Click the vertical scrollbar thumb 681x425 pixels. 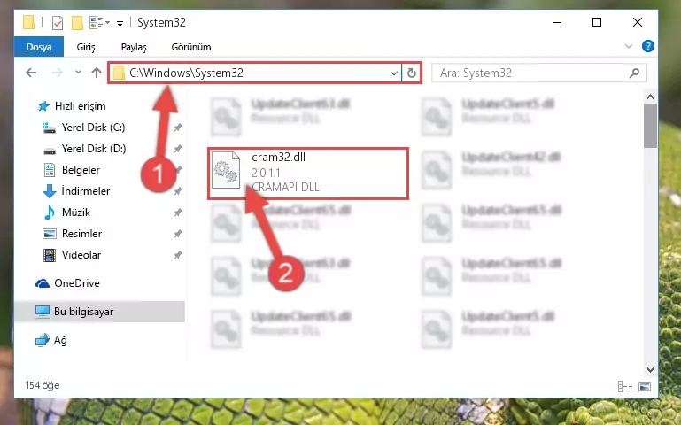pos(650,126)
